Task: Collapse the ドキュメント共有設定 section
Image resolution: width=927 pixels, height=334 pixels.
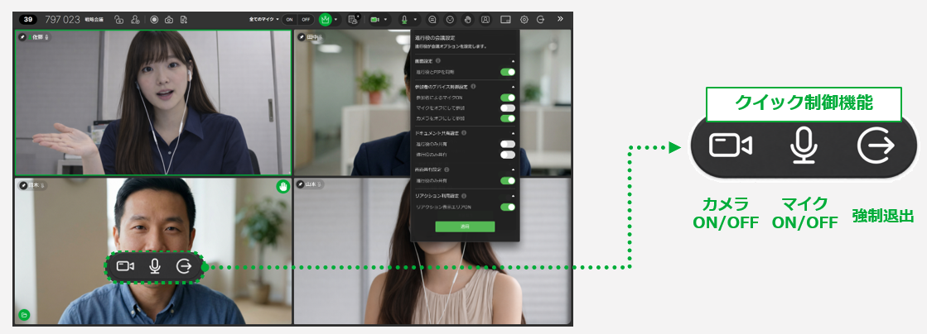Action: [x=513, y=133]
